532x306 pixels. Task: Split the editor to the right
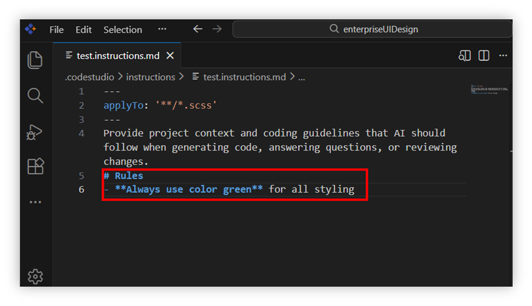[x=484, y=56]
